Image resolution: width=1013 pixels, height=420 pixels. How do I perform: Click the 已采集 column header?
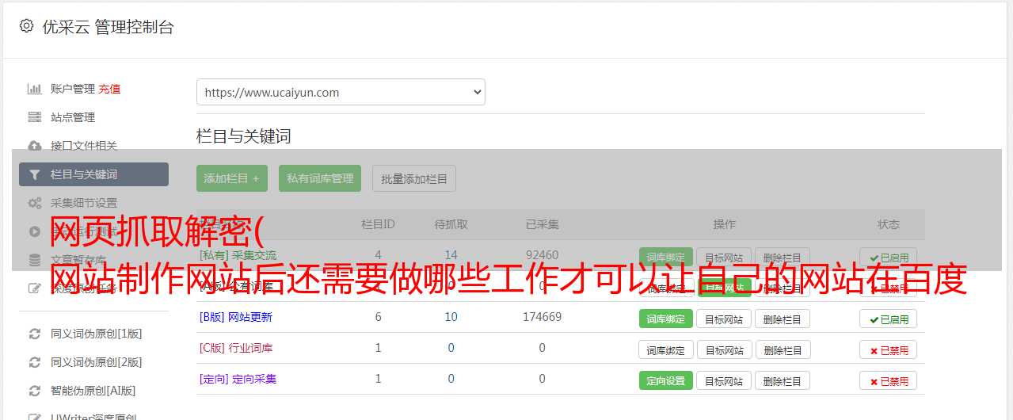pos(542,224)
